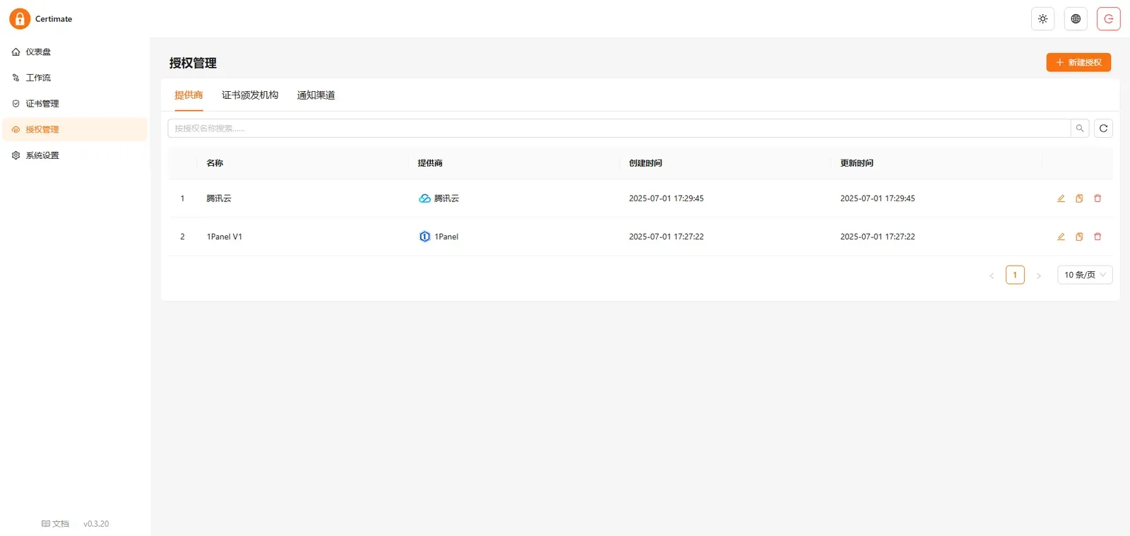The width and height of the screenshot is (1130, 536).
Task: Click the Certimate logo icon
Action: click(x=20, y=19)
